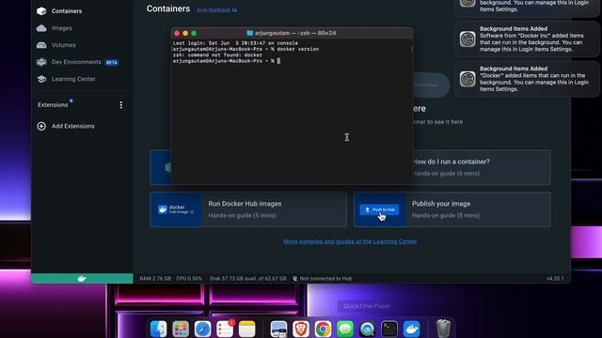Open Notes from the dock
The height and width of the screenshot is (338, 602).
tap(246, 329)
